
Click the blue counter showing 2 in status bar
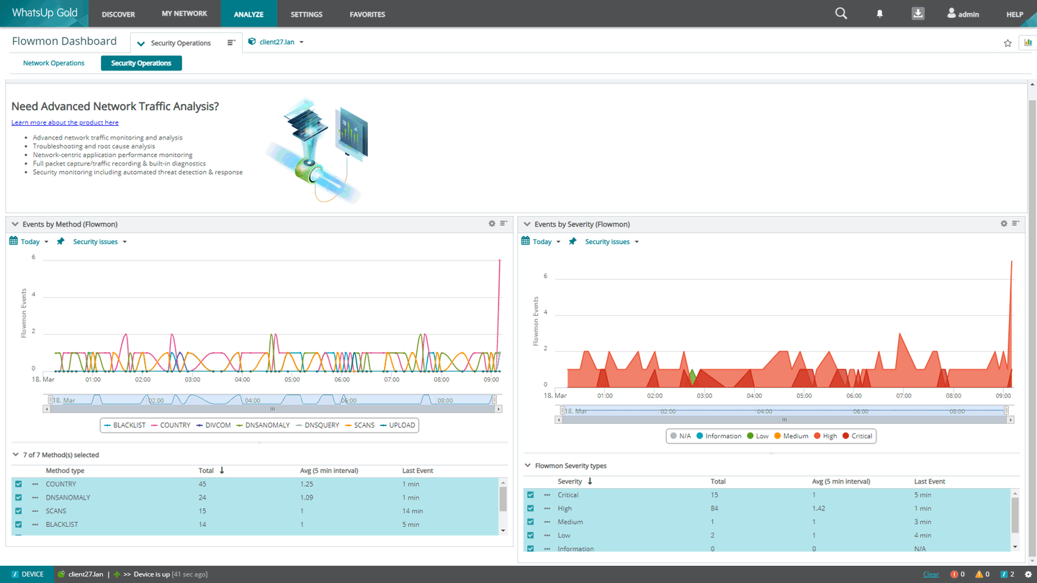[1007, 574]
